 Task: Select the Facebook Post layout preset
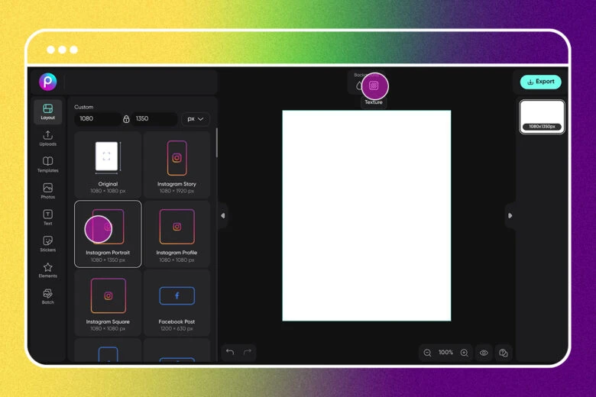coord(177,302)
